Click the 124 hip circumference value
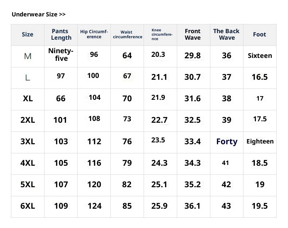 pos(94,206)
